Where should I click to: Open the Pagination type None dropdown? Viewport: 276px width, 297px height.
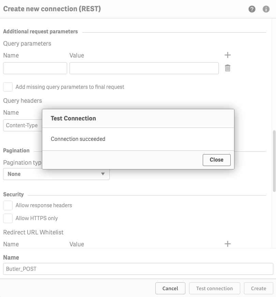pyautogui.click(x=56, y=174)
